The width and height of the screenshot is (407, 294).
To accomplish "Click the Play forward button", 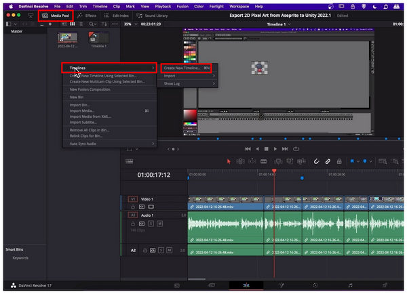I will click(x=275, y=149).
